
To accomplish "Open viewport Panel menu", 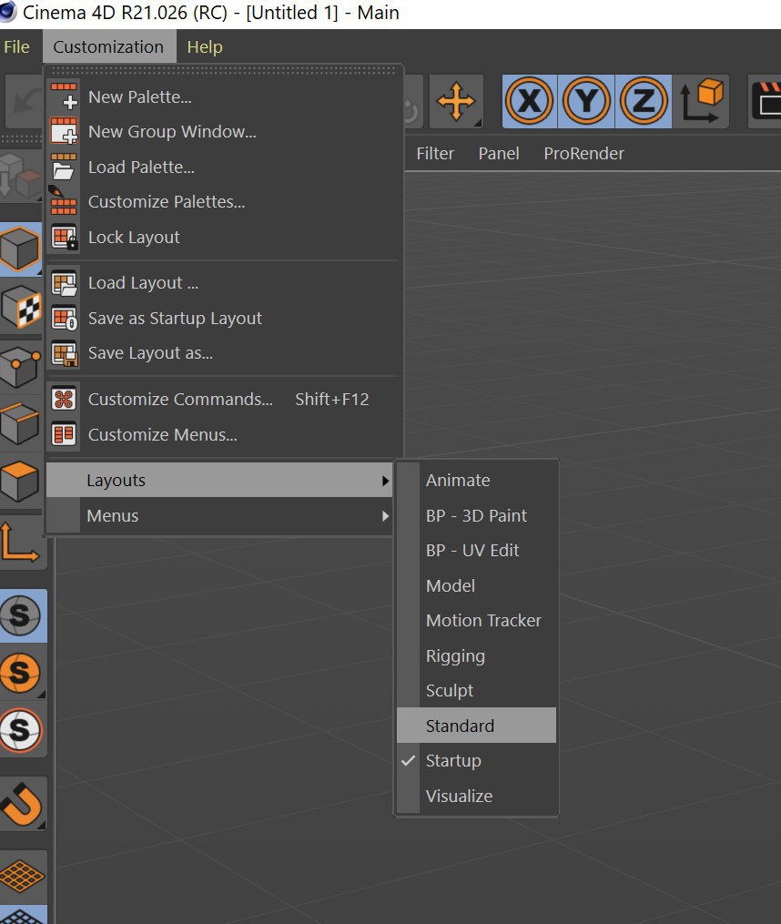I will click(499, 154).
